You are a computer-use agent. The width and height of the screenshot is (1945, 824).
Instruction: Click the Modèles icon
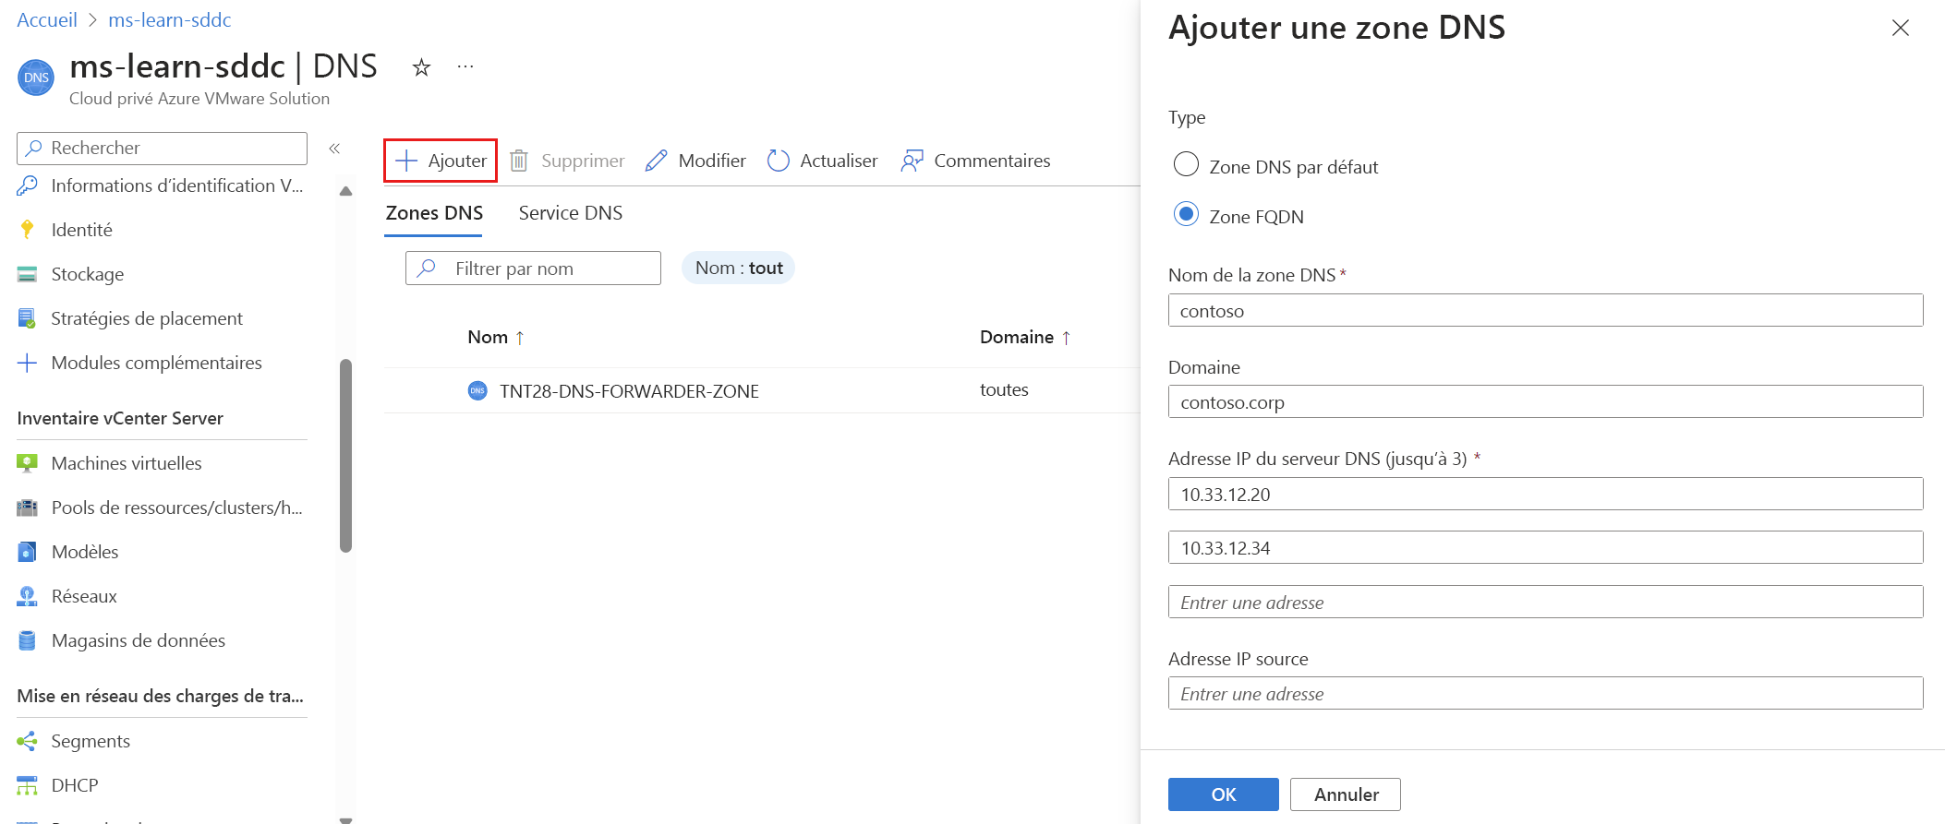[x=28, y=552]
